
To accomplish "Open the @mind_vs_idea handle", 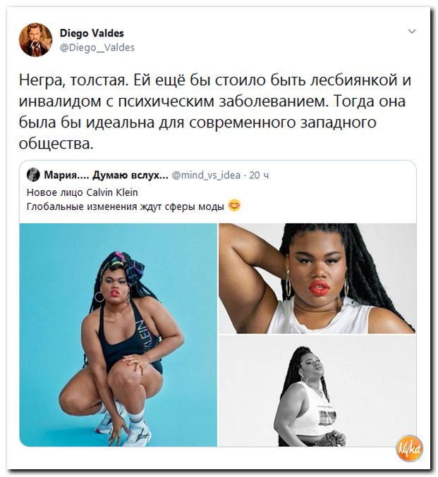I will 206,175.
